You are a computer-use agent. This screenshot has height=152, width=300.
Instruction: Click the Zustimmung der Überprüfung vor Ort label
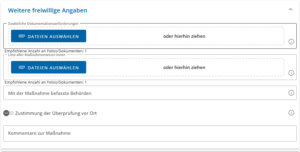pos(56,113)
